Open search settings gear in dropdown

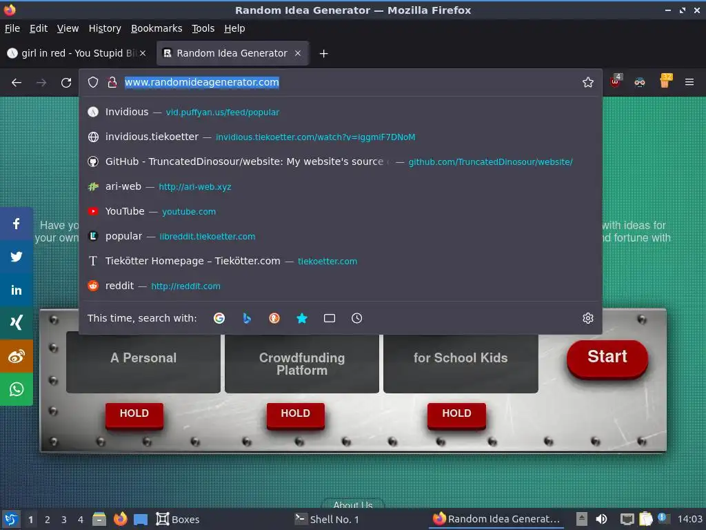pyautogui.click(x=587, y=318)
